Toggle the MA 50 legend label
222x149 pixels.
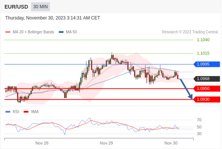(72, 32)
